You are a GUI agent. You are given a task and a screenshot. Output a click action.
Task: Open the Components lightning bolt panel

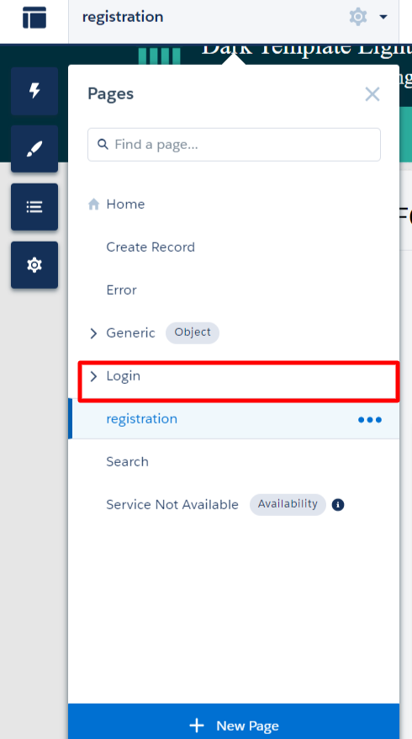tap(34, 91)
